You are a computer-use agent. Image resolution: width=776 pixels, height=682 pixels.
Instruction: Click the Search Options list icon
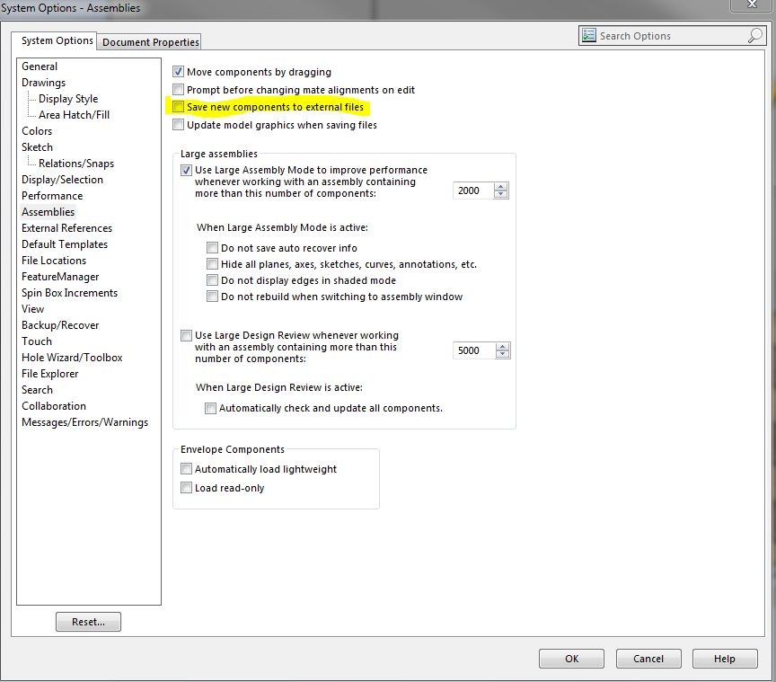(x=588, y=36)
